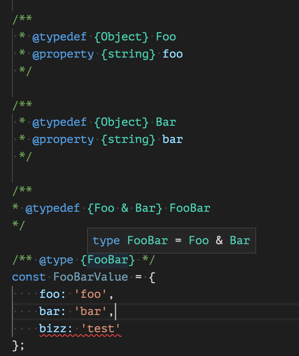Select the Foo type in the hover tooltip
The image size is (299, 356).
(199, 241)
